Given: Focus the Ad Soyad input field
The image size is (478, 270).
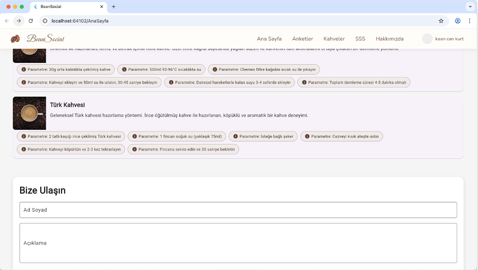Looking at the screenshot, I should [x=238, y=210].
